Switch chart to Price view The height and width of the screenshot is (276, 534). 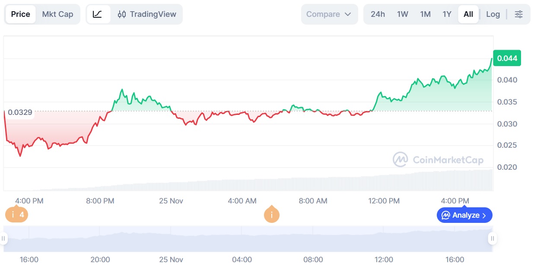click(21, 14)
